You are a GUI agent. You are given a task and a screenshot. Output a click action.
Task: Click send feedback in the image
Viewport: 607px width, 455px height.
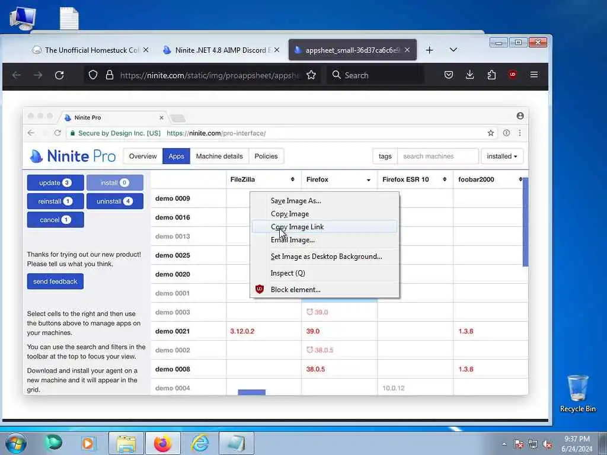(x=55, y=281)
